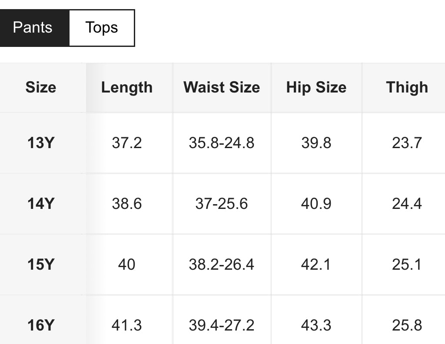Click the 15Y length value 40
The height and width of the screenshot is (344, 445).
pyautogui.click(x=127, y=265)
